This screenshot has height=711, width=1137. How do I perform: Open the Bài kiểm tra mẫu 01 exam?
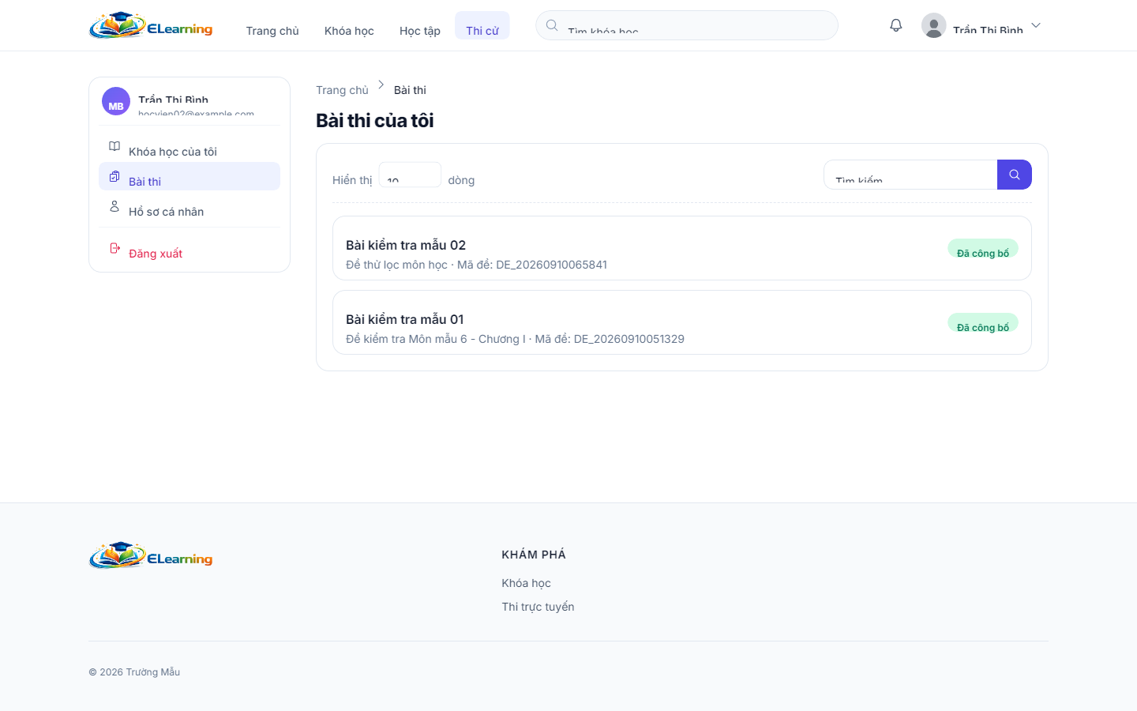point(682,322)
